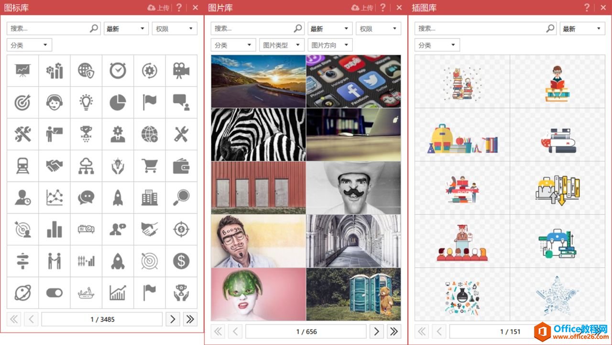This screenshot has width=612, height=345.
Task: Select the backpack and school supplies illustration
Action: pyautogui.click(x=462, y=139)
